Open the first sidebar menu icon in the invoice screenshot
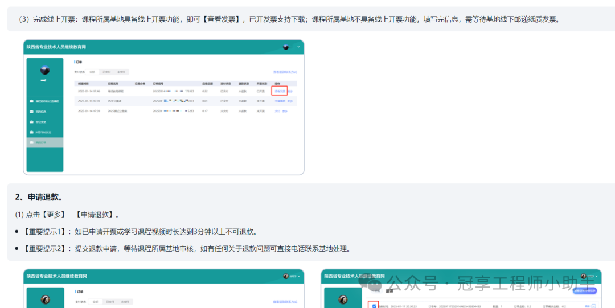615x308 pixels. 32,101
